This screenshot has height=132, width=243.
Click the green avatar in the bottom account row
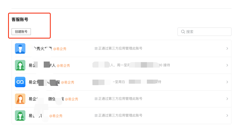pos(20,115)
